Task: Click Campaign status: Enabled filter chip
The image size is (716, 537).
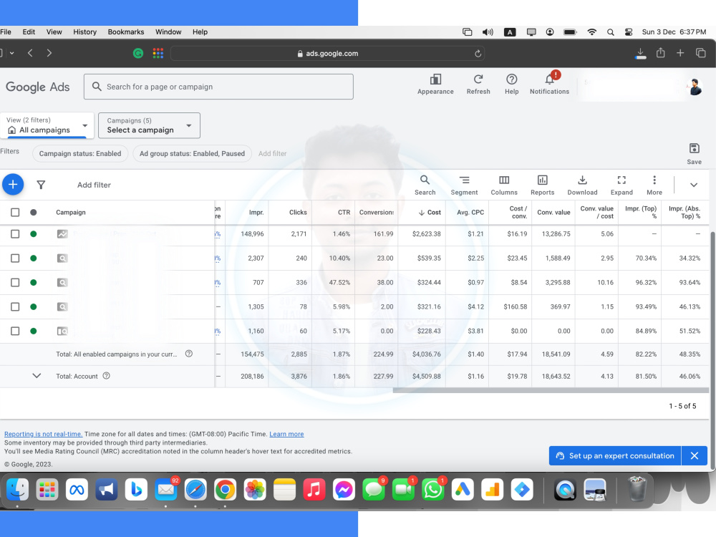Action: [x=80, y=153]
